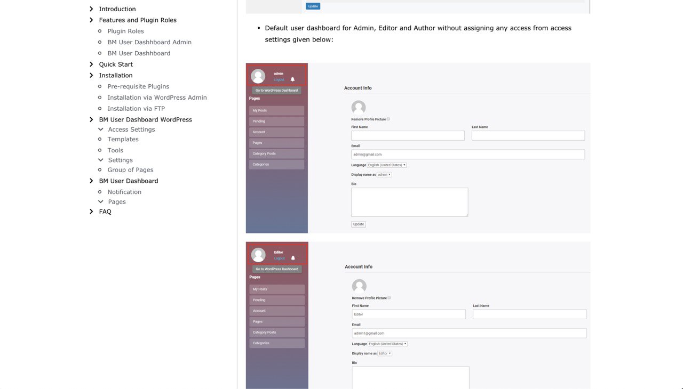683x389 pixels.
Task: Open Display name as admin dropdown
Action: coord(384,175)
